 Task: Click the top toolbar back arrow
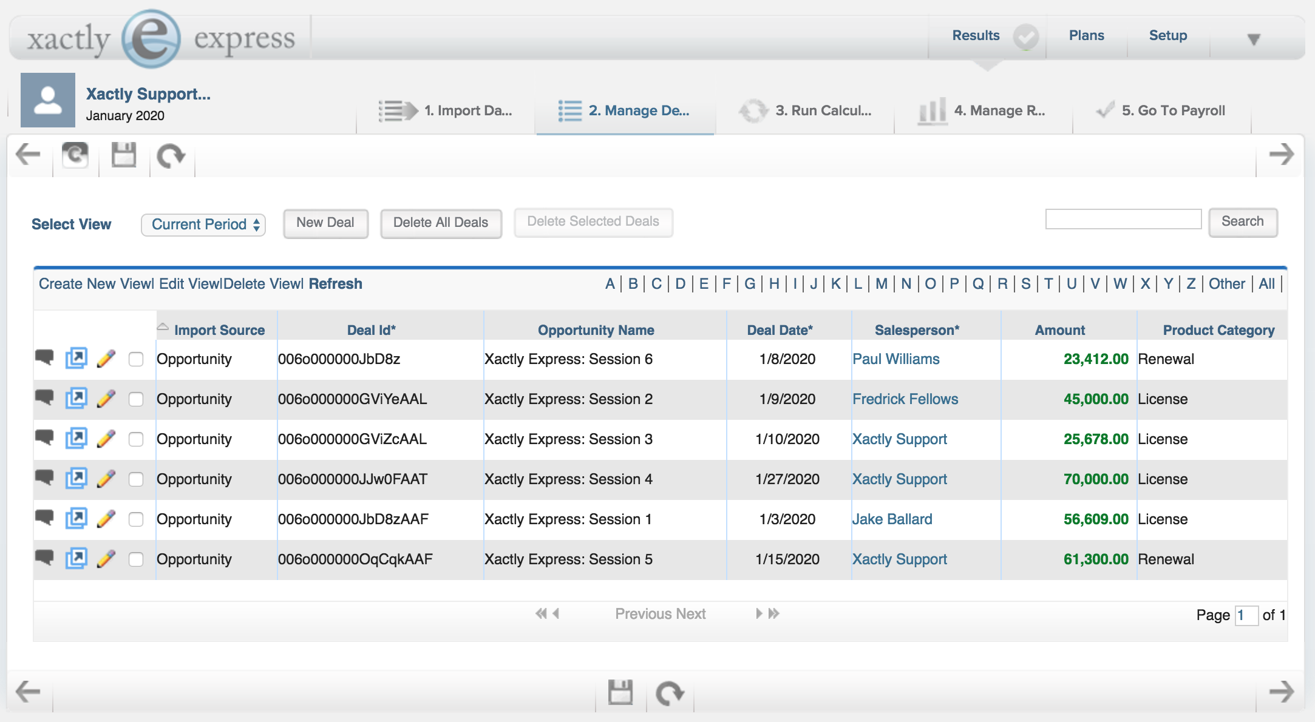(x=28, y=154)
